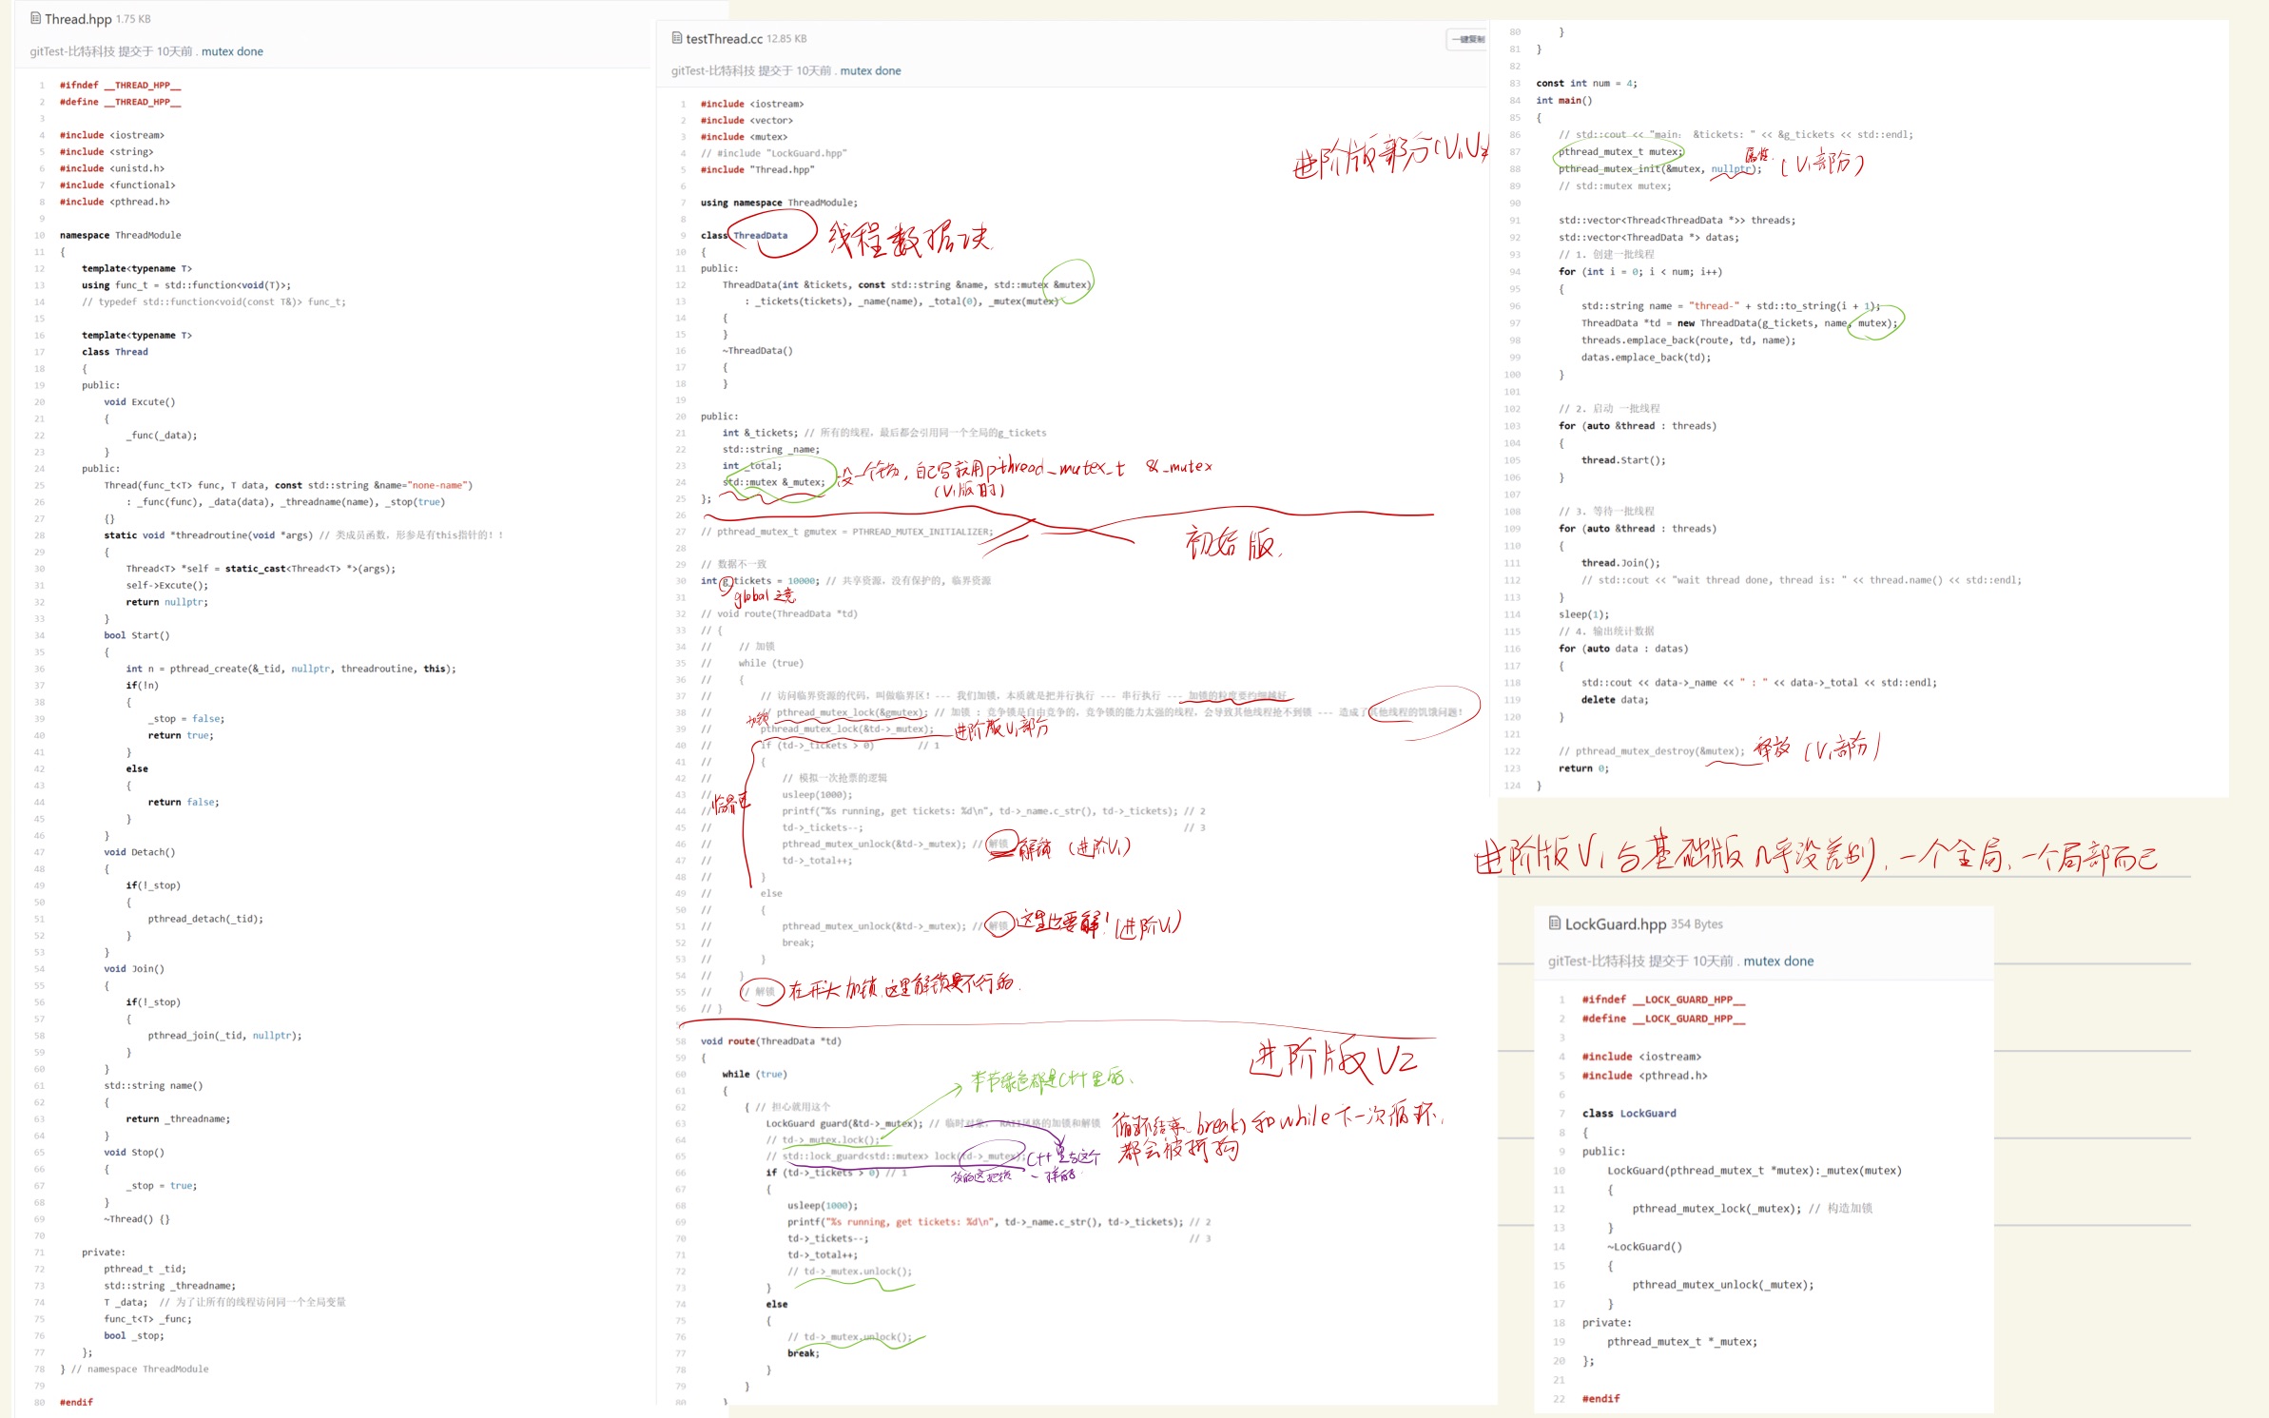Open LockGuard.hpp's mutex done commit link
Screen dimensions: 2269x1418
point(1777,961)
